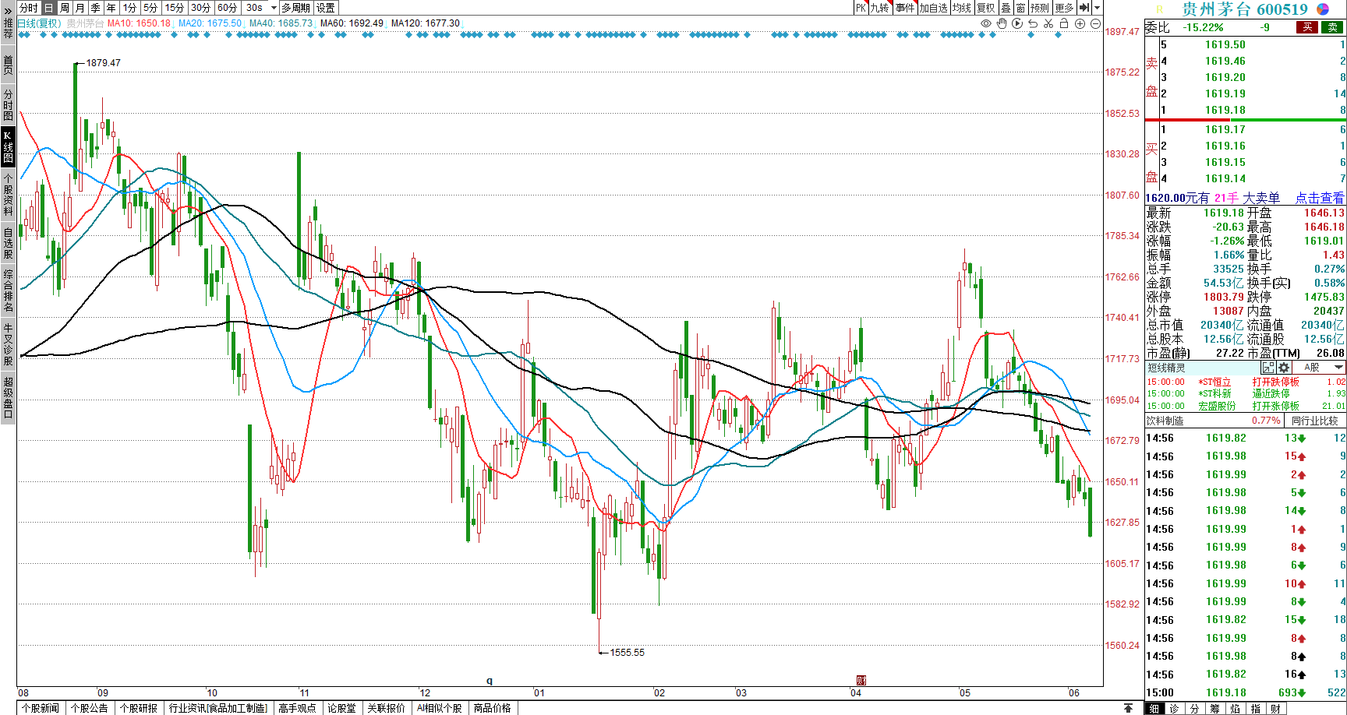Select the scissors cut tool
This screenshot has width=1347, height=715.
(1048, 23)
